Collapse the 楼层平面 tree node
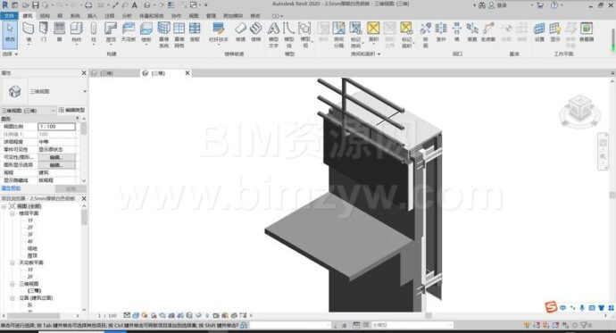This screenshot has height=333, width=616. point(12,213)
